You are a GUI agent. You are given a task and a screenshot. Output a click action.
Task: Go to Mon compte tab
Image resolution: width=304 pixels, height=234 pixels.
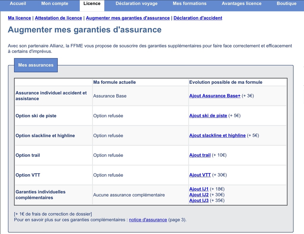click(x=55, y=4)
